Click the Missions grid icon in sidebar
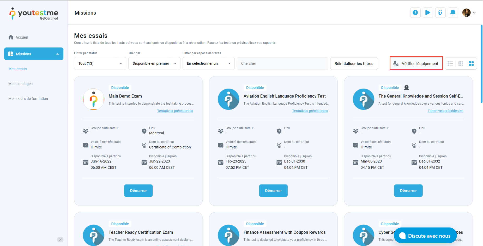This screenshot has width=483, height=246. pyautogui.click(x=11, y=54)
